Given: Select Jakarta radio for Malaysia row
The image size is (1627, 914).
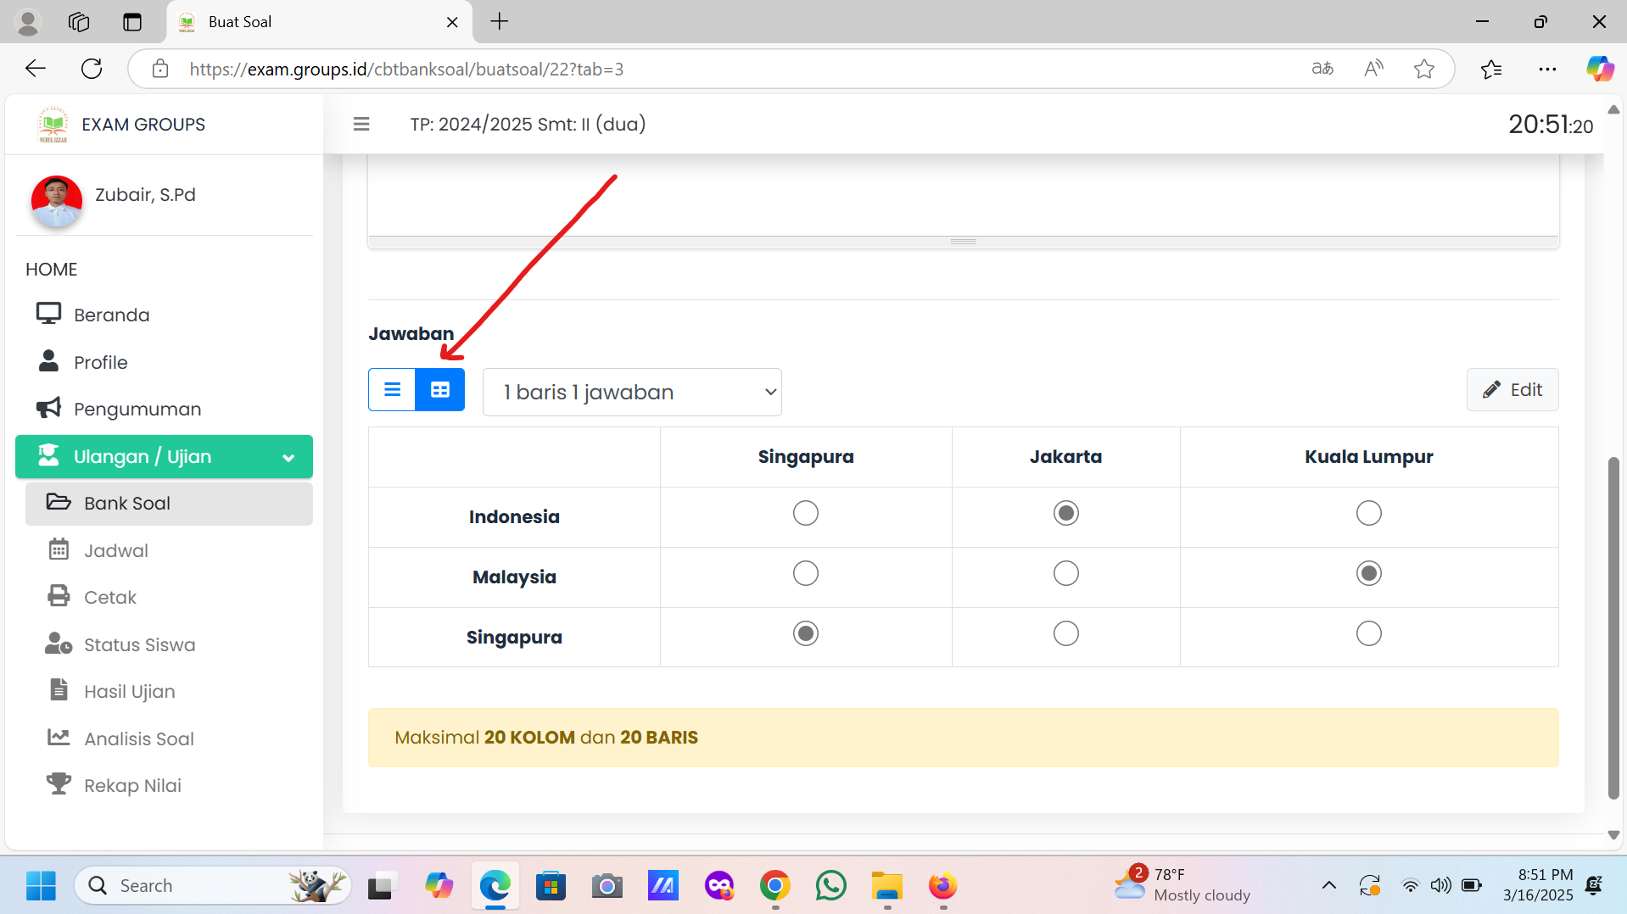Looking at the screenshot, I should pyautogui.click(x=1065, y=574).
